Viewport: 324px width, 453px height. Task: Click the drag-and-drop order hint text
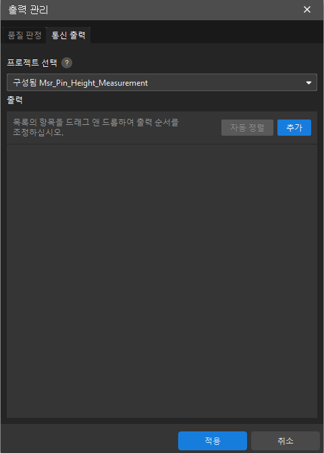tap(96, 127)
